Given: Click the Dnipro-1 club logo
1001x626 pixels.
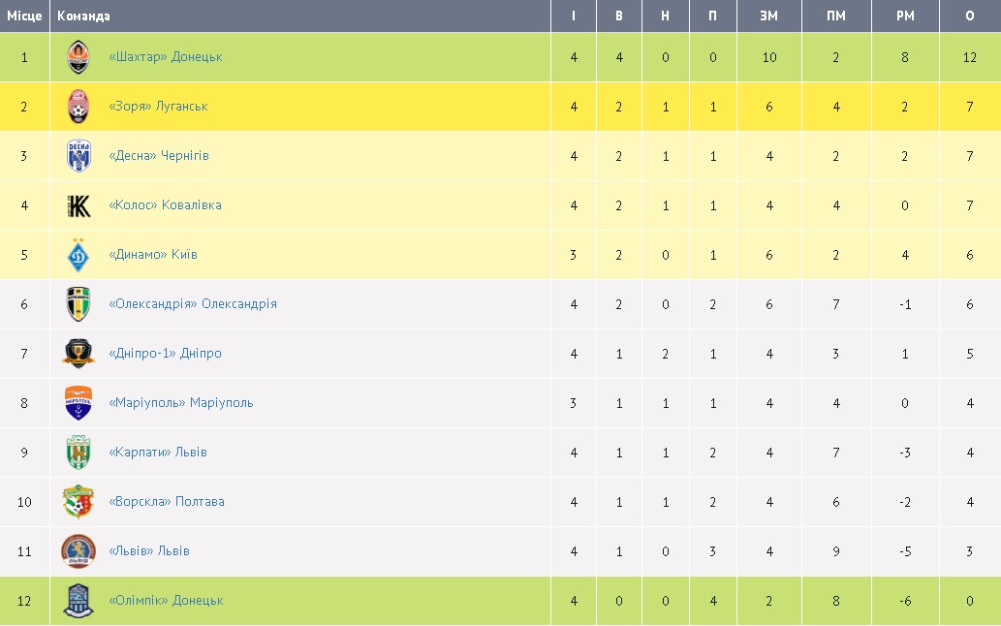Looking at the screenshot, I should (x=78, y=354).
